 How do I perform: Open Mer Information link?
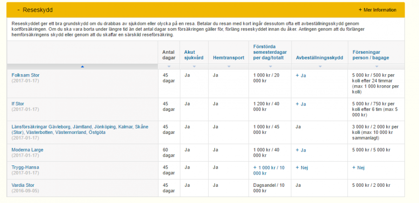[x=378, y=10]
